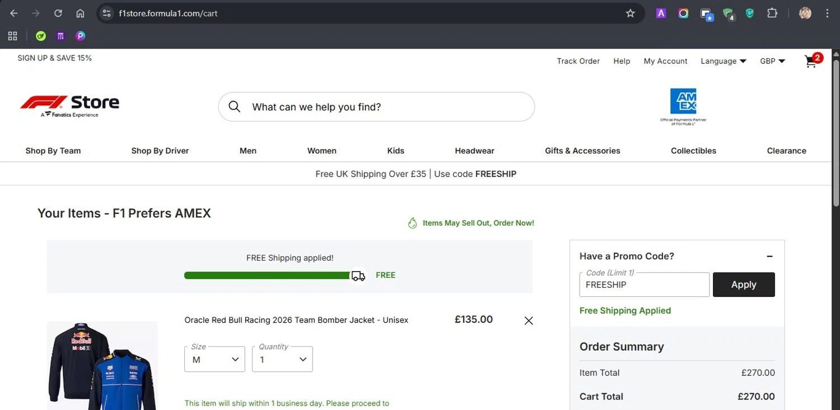Click the F1 Store logo
Viewport: 840px width, 410px height.
69,105
